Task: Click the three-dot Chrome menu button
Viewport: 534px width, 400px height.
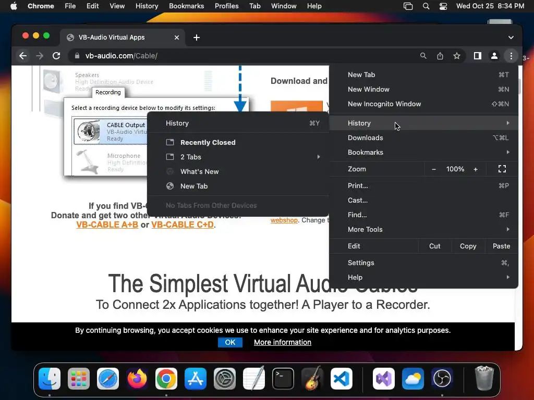Action: [511, 56]
